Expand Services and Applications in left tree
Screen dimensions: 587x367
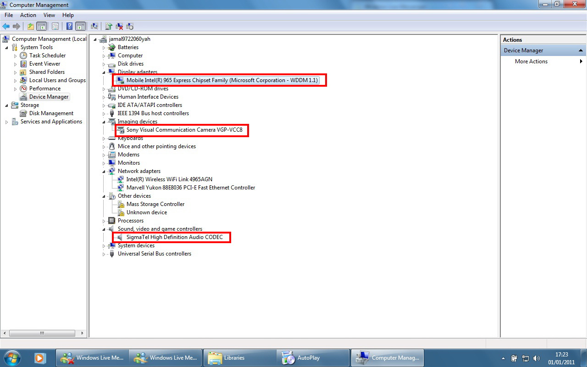tap(7, 122)
